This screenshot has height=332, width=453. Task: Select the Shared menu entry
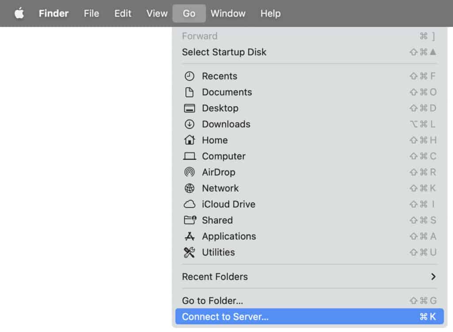[x=309, y=220]
